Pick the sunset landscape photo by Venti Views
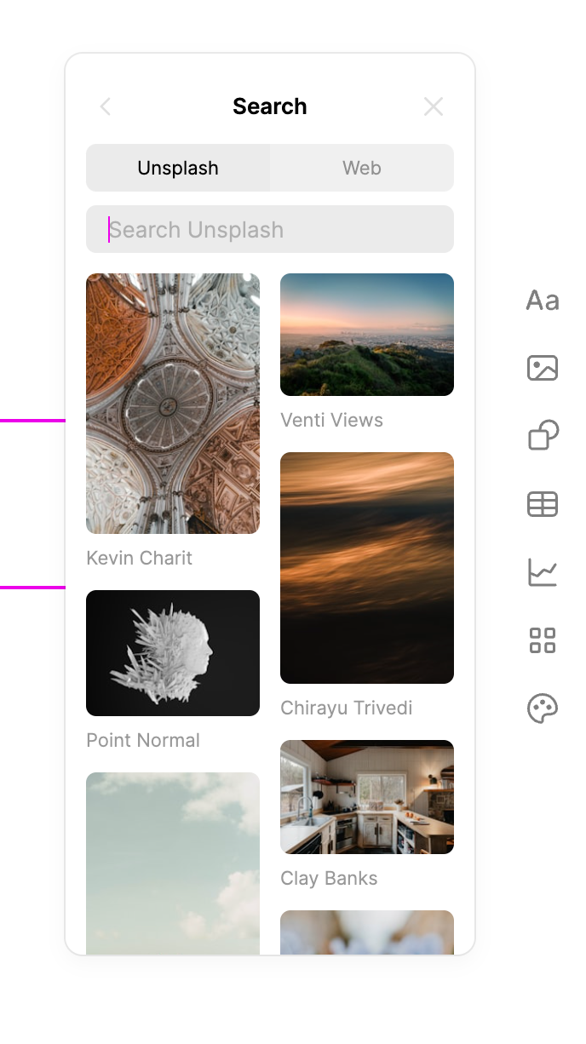 click(x=366, y=334)
